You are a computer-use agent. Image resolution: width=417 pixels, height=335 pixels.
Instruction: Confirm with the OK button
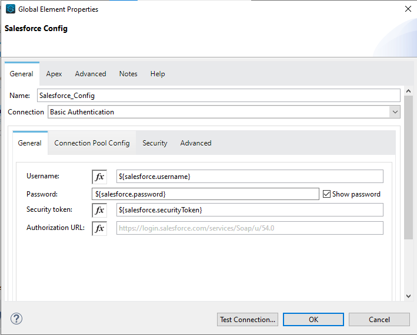pyautogui.click(x=313, y=319)
